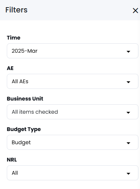Click the NRL field label
140x189 pixels.
pyautogui.click(x=12, y=160)
